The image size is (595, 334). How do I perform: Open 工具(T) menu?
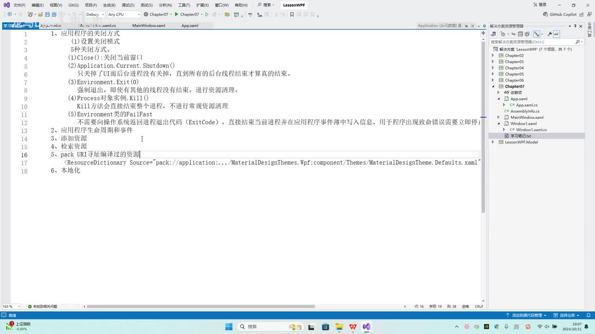click(184, 5)
